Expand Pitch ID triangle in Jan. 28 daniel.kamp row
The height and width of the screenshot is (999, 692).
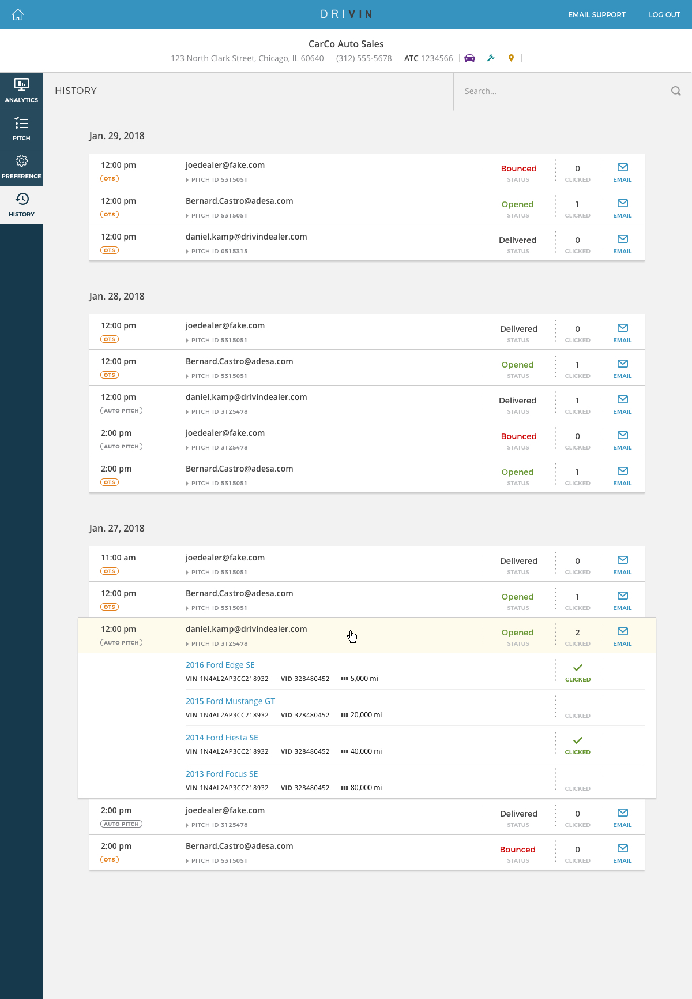tap(187, 412)
